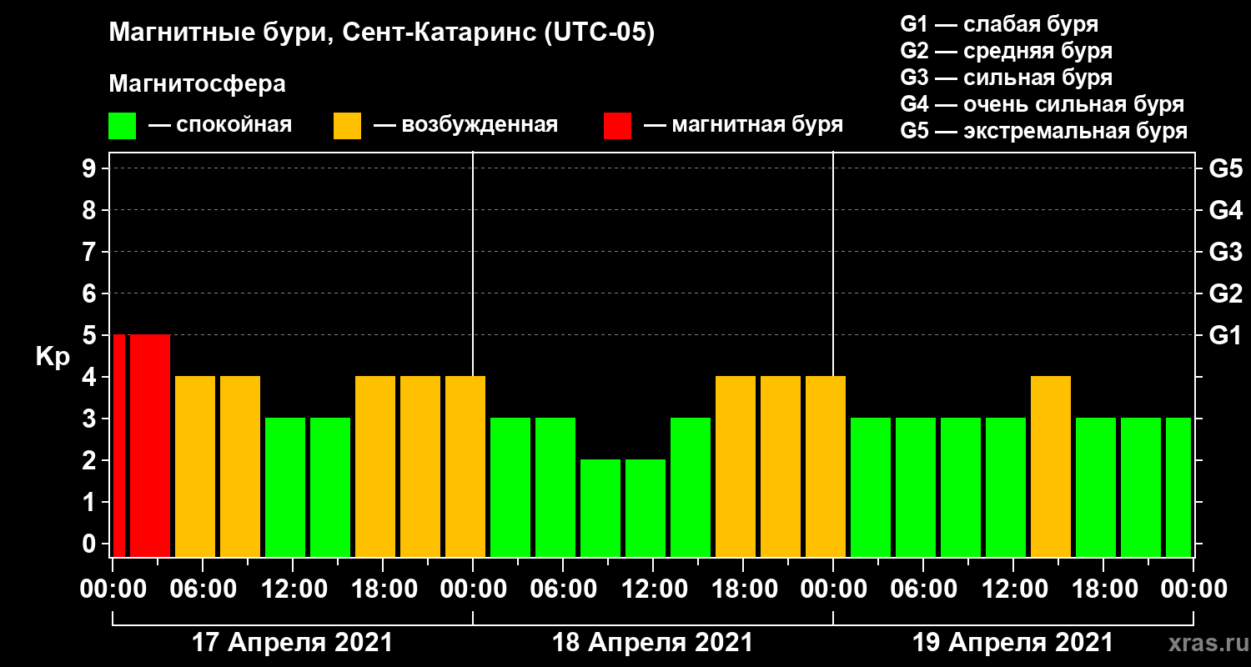The height and width of the screenshot is (667, 1251).
Task: Click the right-axis 'G1' label
Action: pyautogui.click(x=1225, y=335)
